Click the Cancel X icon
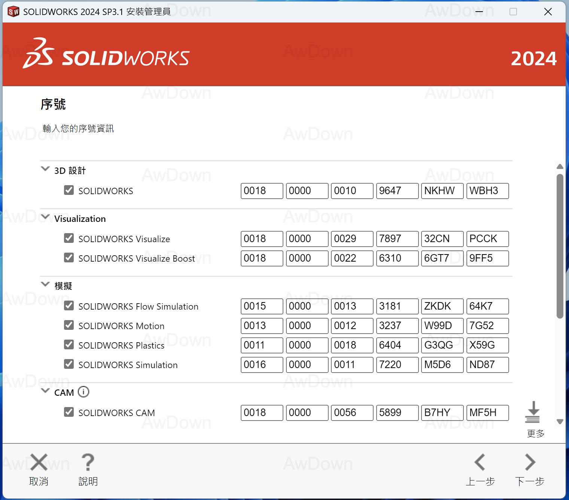This screenshot has height=500, width=569. (x=39, y=462)
